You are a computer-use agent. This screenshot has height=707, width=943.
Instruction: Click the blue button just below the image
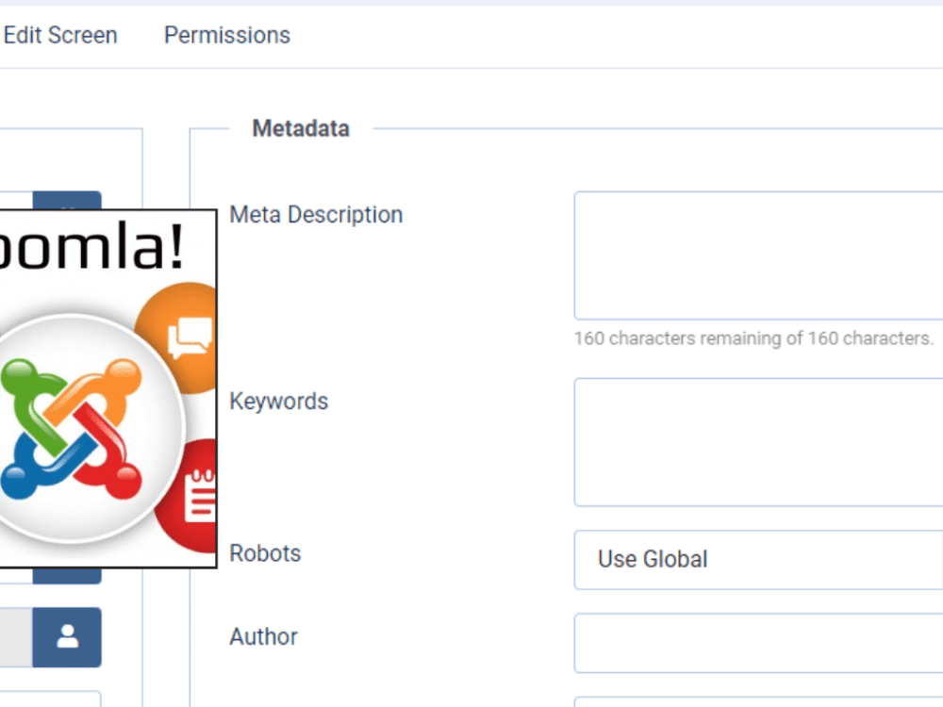coord(67,575)
